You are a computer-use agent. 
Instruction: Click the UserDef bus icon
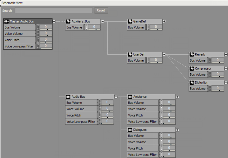130,54
